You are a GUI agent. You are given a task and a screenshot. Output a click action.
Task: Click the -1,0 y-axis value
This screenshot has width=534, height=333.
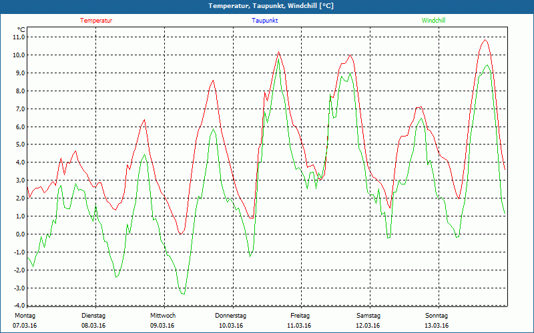pyautogui.click(x=19, y=252)
